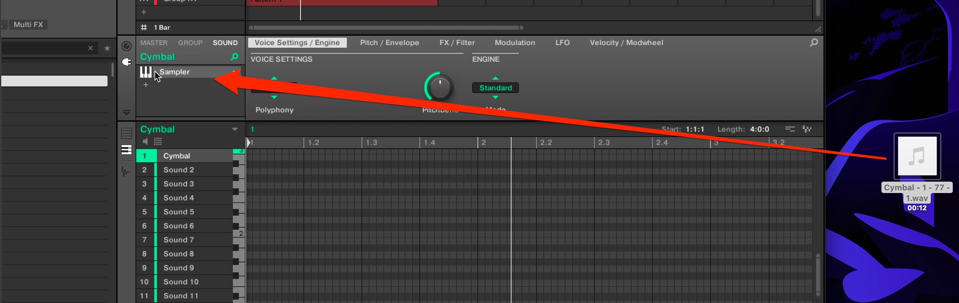
Task: Select the SOUND tab
Action: pyautogui.click(x=225, y=43)
